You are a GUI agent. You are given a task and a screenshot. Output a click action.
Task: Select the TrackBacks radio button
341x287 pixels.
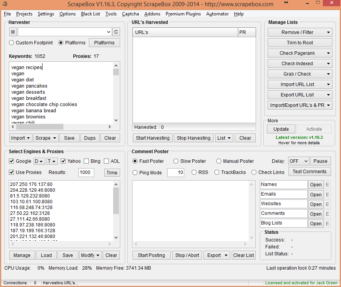point(217,172)
